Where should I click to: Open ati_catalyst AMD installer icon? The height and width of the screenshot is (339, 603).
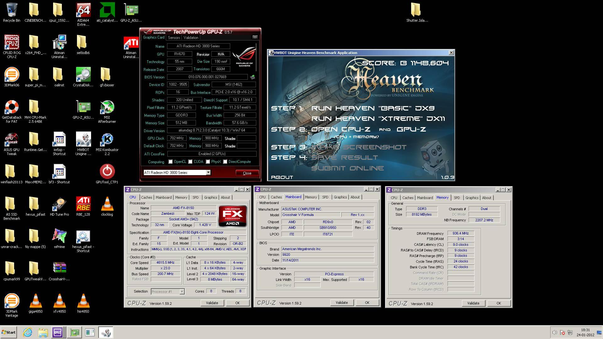(107, 13)
